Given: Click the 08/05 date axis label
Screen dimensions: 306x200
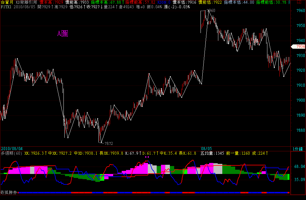Looking at the screenshot, I should pos(206,149).
